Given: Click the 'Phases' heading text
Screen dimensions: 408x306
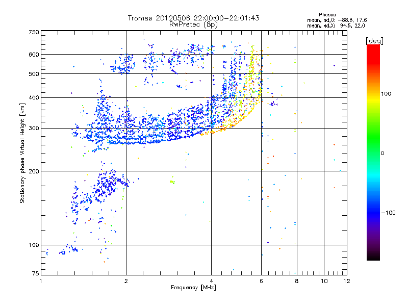Looking at the screenshot, I should coord(327,15).
